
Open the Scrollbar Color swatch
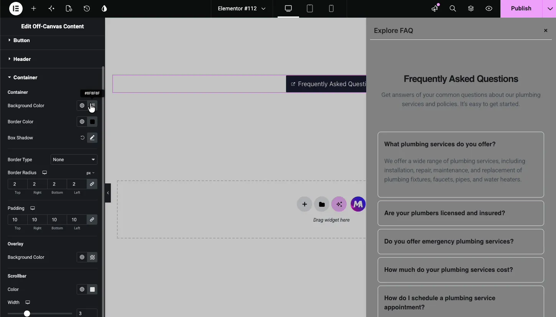point(92,289)
